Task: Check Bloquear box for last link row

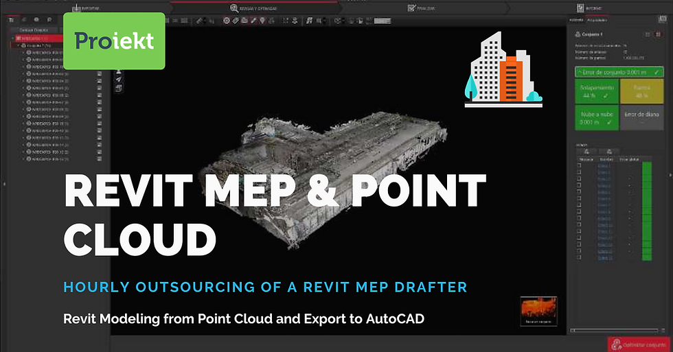Action: (x=579, y=258)
